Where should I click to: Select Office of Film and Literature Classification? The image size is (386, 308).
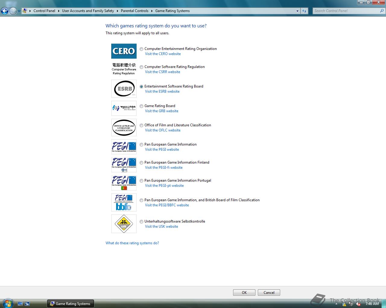(x=141, y=125)
